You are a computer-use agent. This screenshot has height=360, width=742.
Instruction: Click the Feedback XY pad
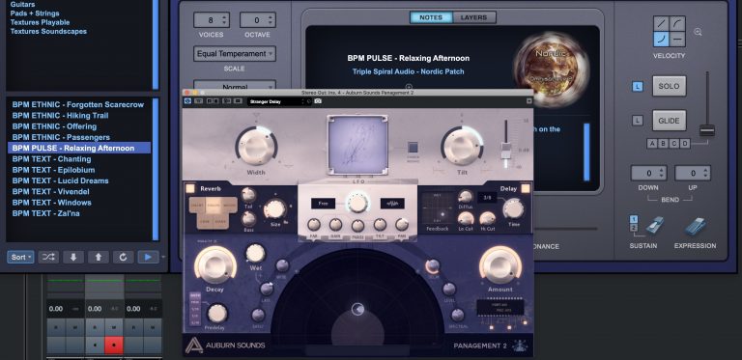(x=439, y=208)
